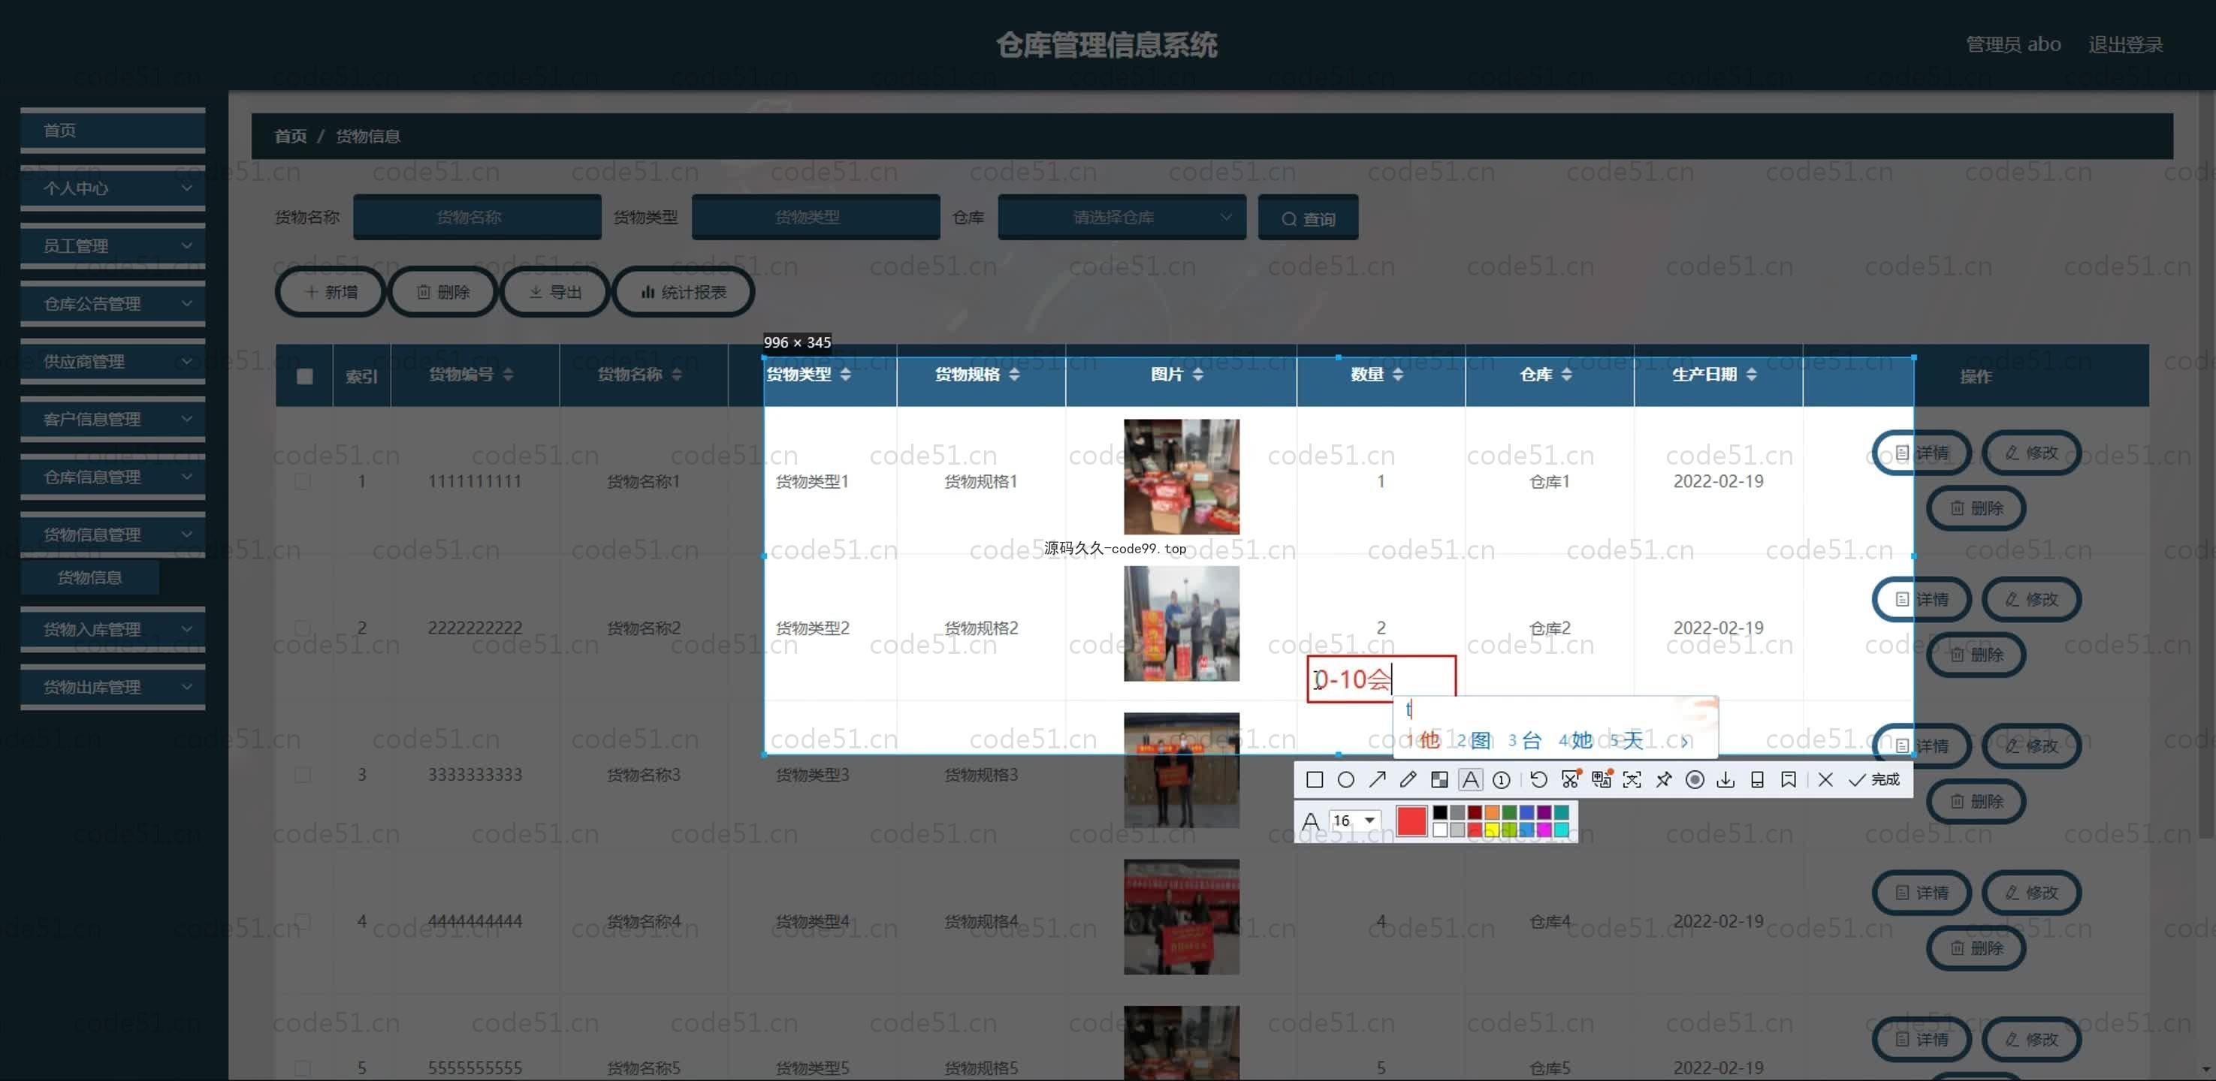
Task: Choose the black color swatch
Action: click(1440, 813)
